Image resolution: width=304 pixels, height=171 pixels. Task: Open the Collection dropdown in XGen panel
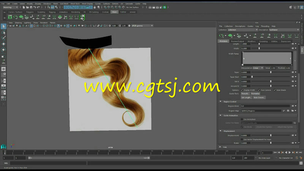tap(242, 30)
